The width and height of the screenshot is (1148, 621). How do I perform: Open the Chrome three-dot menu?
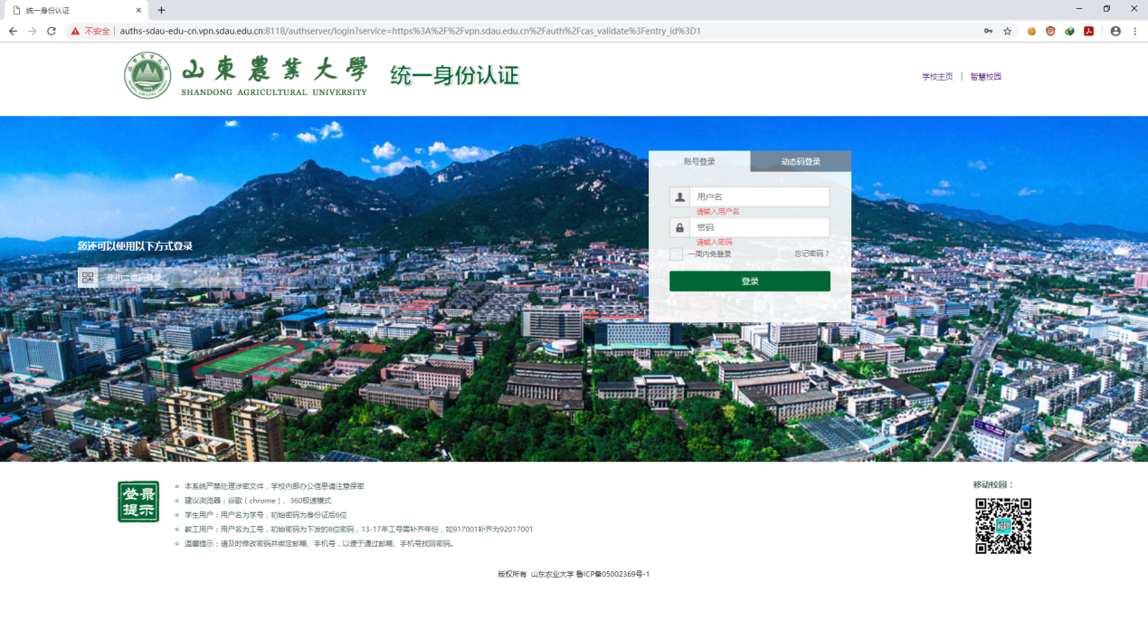(x=1134, y=31)
